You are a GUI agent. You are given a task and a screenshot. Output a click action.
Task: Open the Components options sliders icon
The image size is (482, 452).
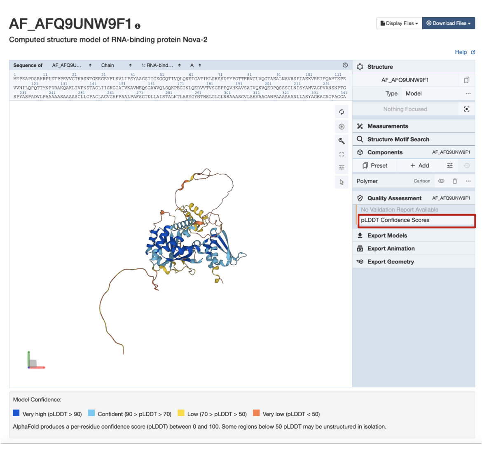point(450,165)
